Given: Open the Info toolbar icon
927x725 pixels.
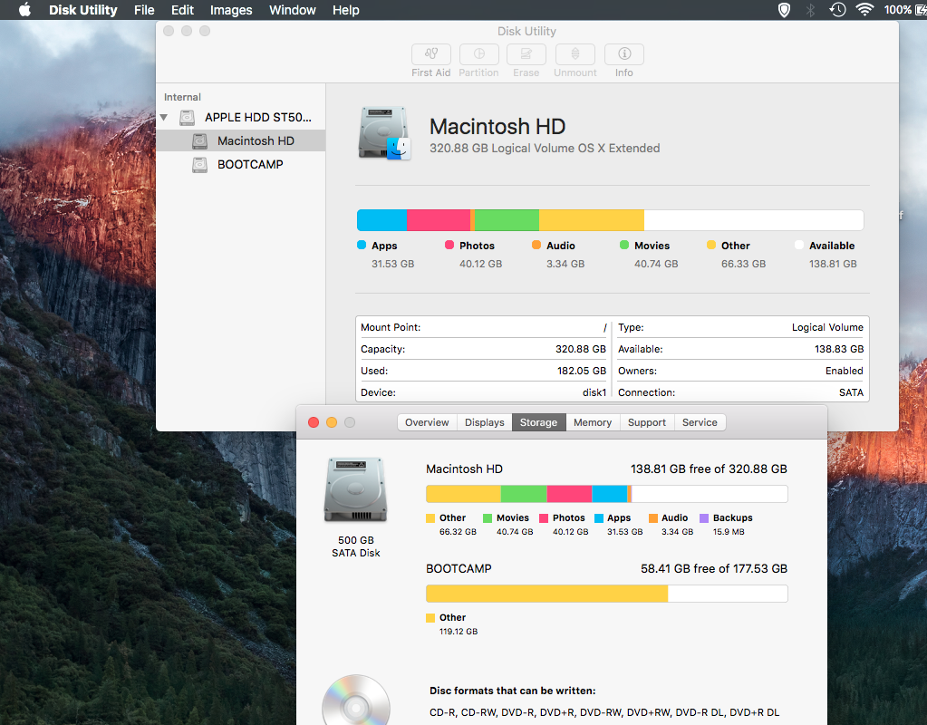Looking at the screenshot, I should pos(623,54).
